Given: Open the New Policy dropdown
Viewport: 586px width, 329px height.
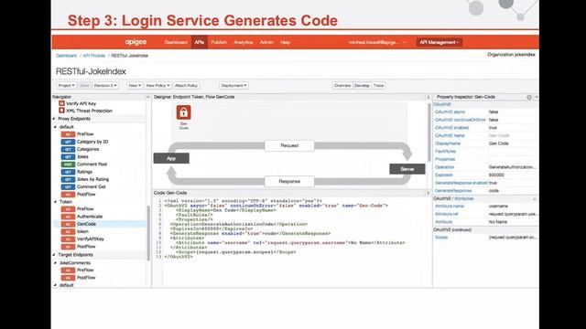Looking at the screenshot, I should 157,85.
